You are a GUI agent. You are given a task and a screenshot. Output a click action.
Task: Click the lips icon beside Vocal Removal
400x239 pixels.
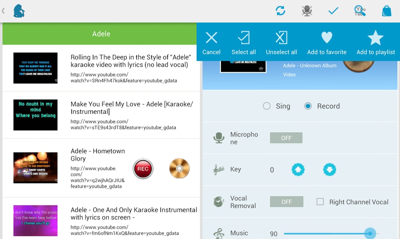(219, 202)
